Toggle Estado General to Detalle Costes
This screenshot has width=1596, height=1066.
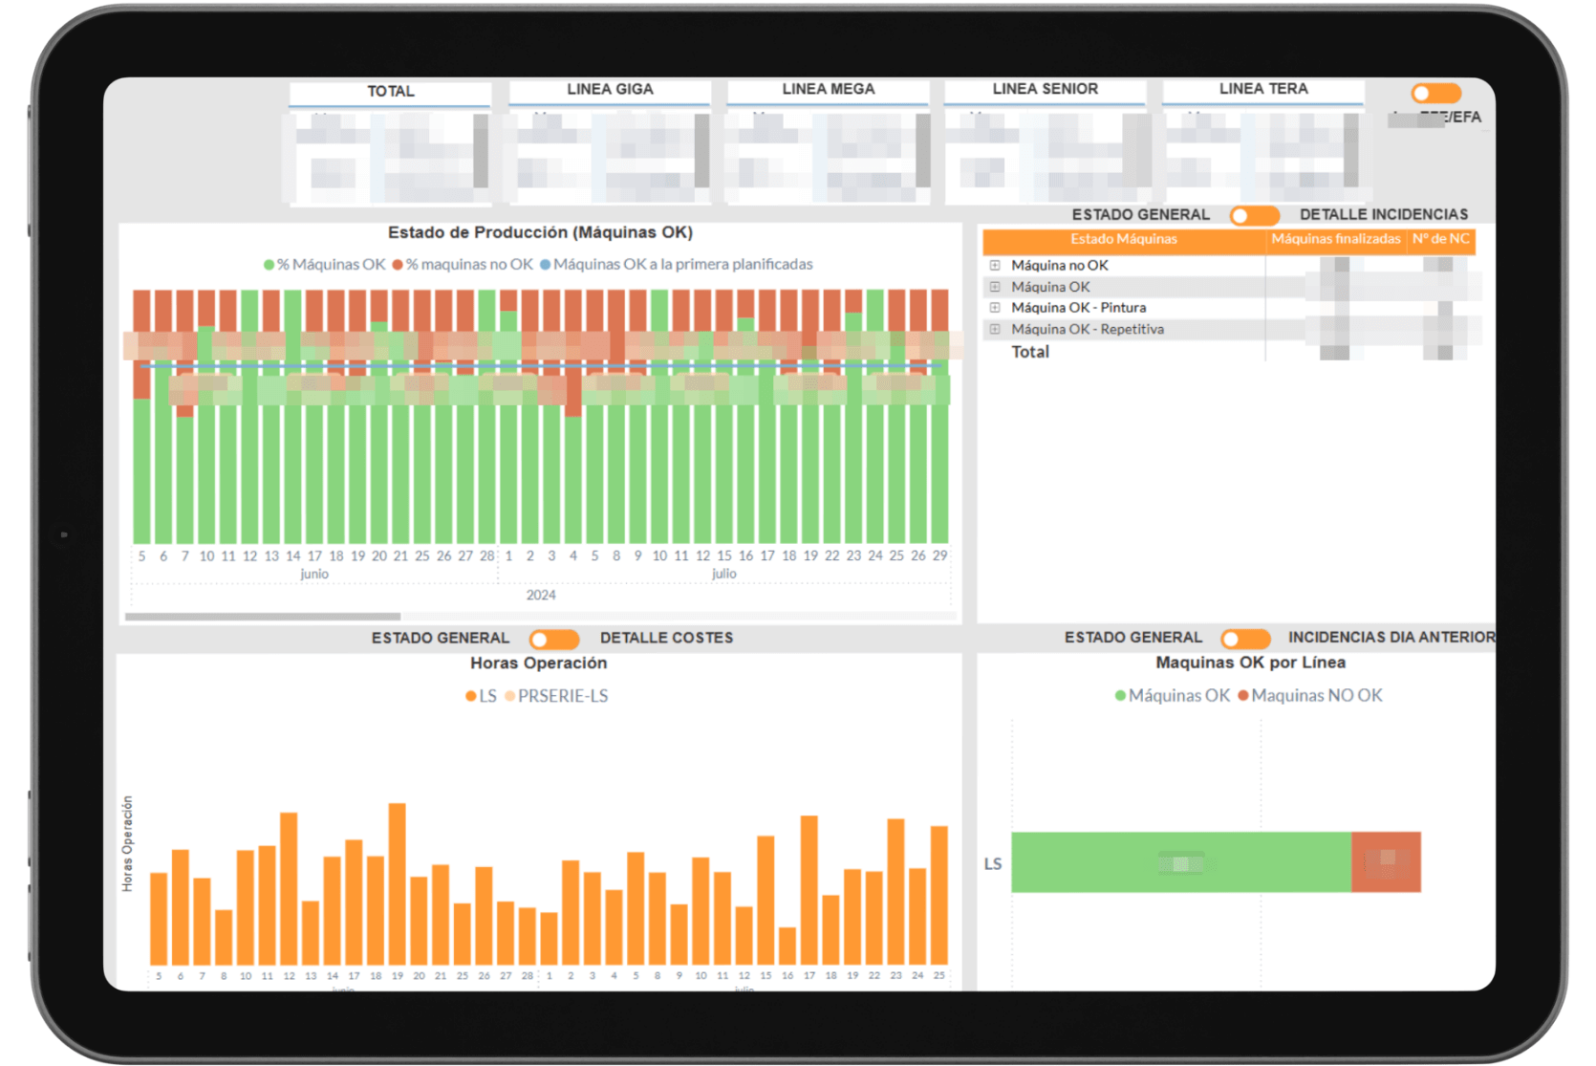click(554, 639)
